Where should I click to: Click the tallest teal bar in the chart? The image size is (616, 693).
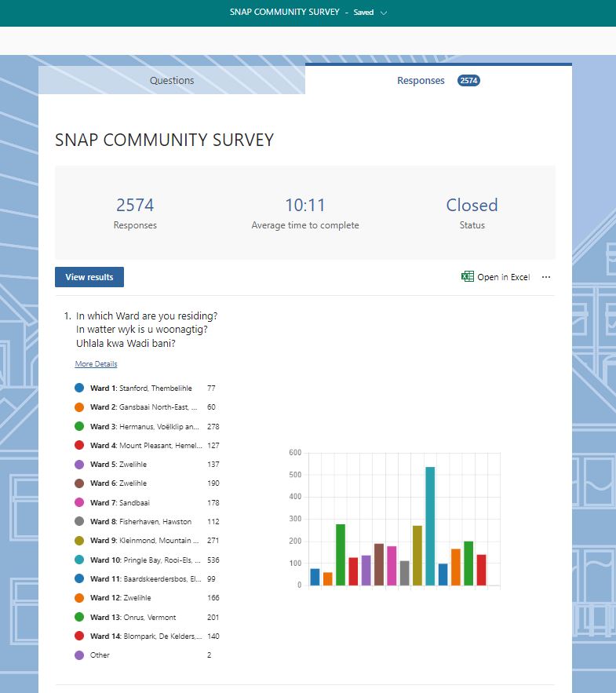point(430,526)
